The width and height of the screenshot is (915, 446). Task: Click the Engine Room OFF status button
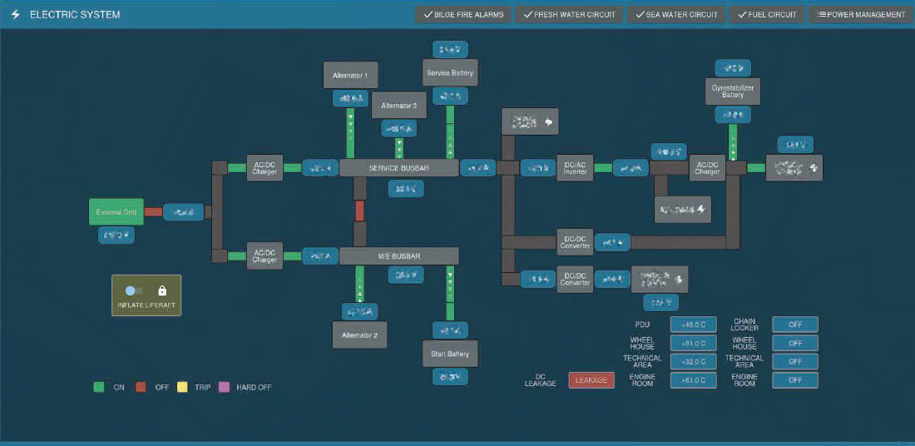[795, 380]
